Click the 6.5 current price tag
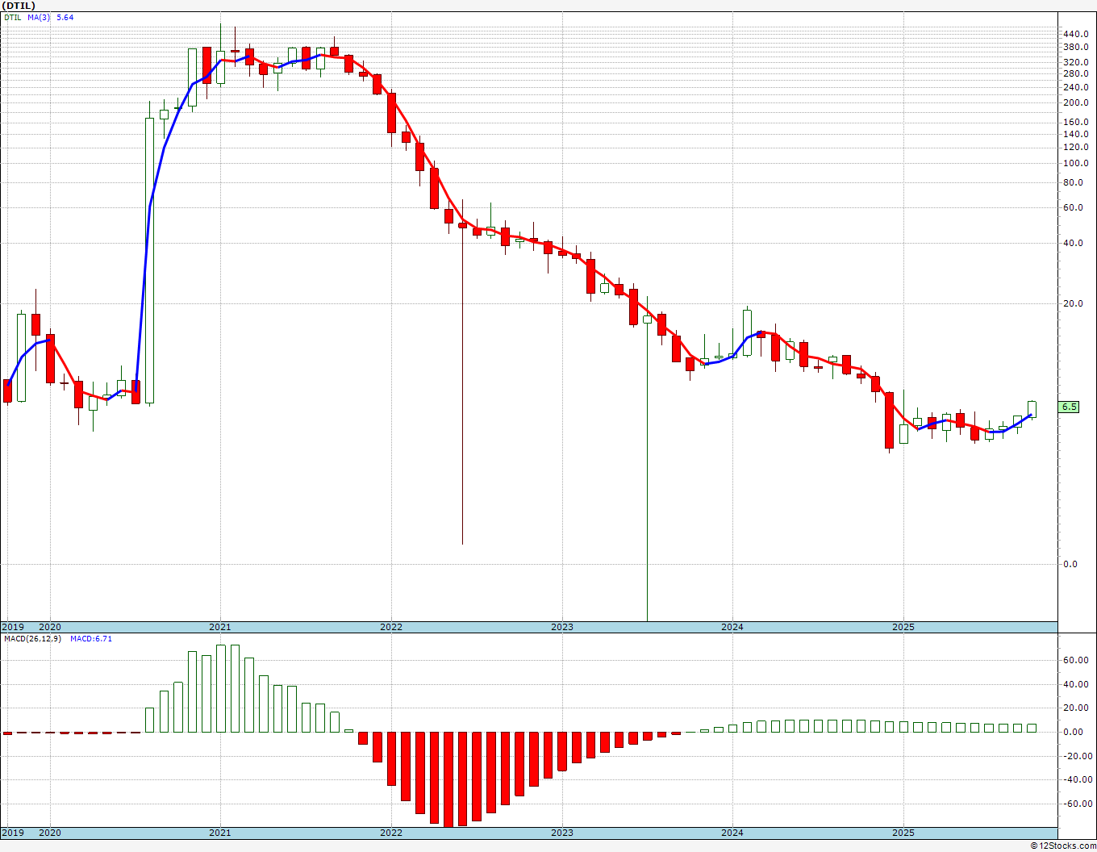The height and width of the screenshot is (852, 1097). [1070, 407]
